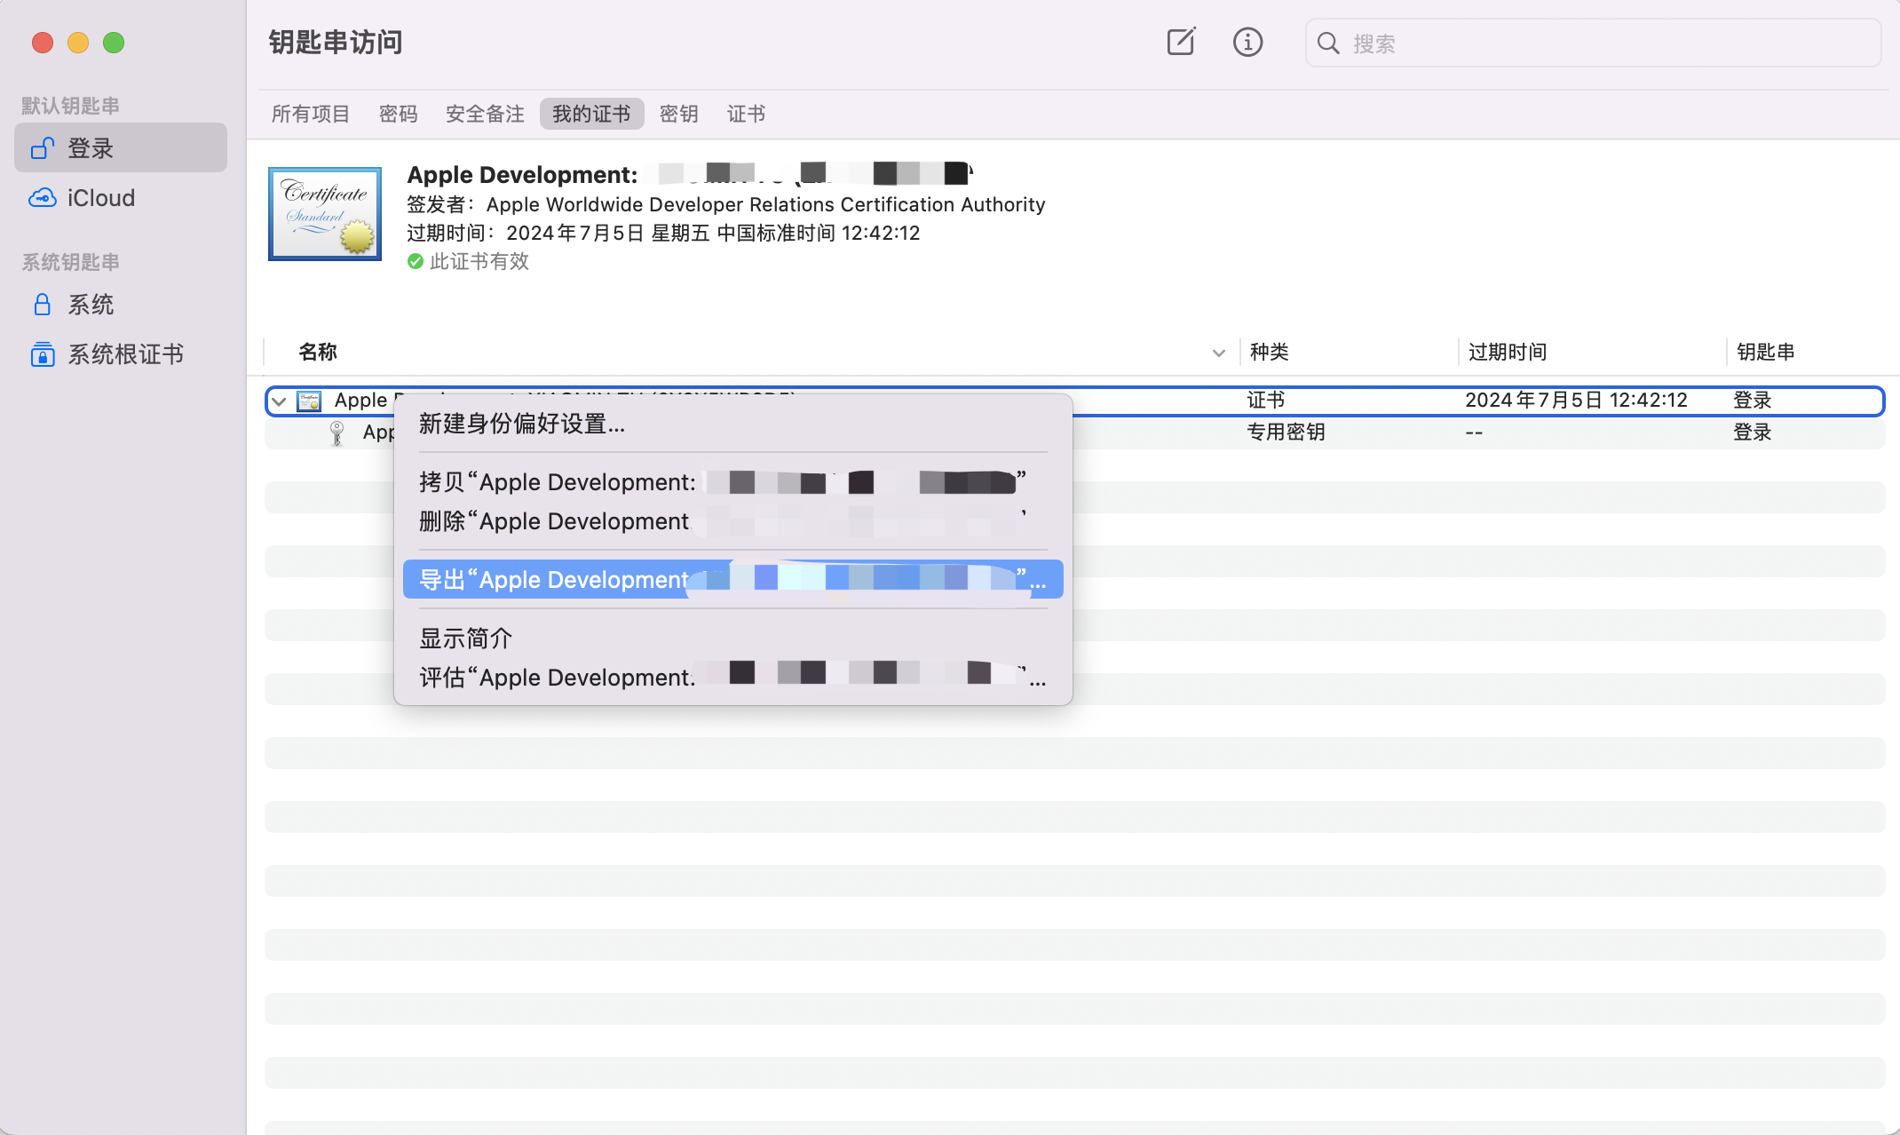Sort by the 种类 column header
This screenshot has width=1900, height=1135.
(1269, 352)
